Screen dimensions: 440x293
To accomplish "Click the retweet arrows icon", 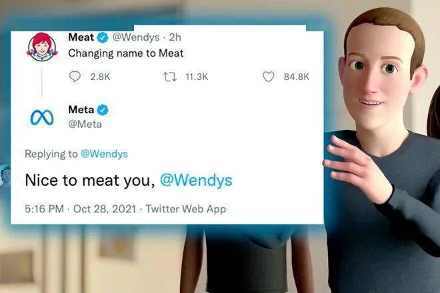I will click(170, 77).
